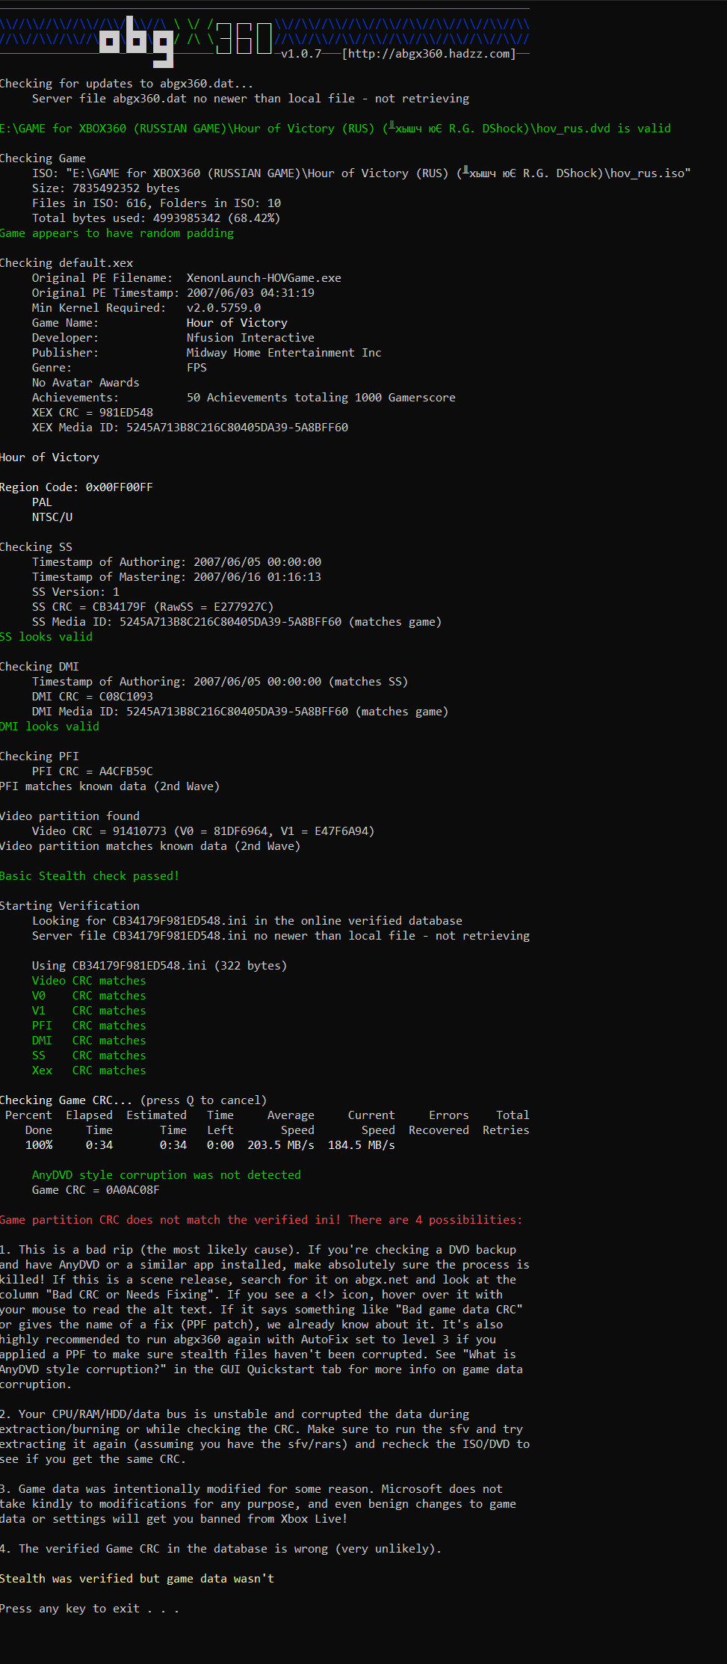Click the abgx360.hadzz.com URL in header
The height and width of the screenshot is (1664, 727).
tap(429, 54)
